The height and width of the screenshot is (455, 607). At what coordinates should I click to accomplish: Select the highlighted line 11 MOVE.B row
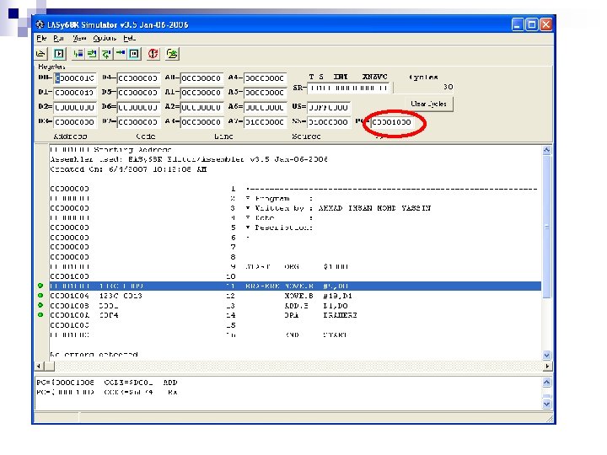tap(295, 286)
